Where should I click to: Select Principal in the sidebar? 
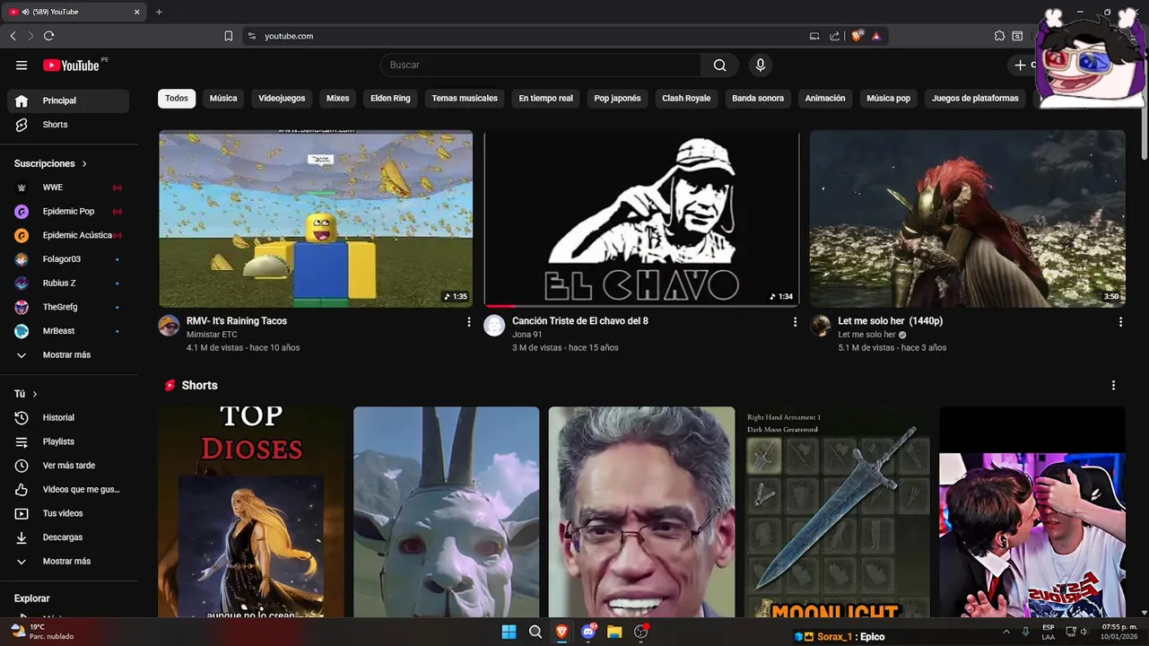coord(68,100)
